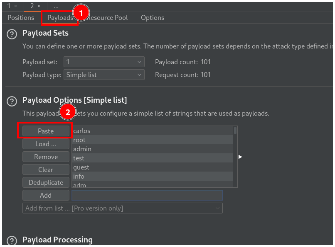Screen dimensions: 335x247
Task: Remove the selected payload with Remove button
Action: [x=46, y=157]
